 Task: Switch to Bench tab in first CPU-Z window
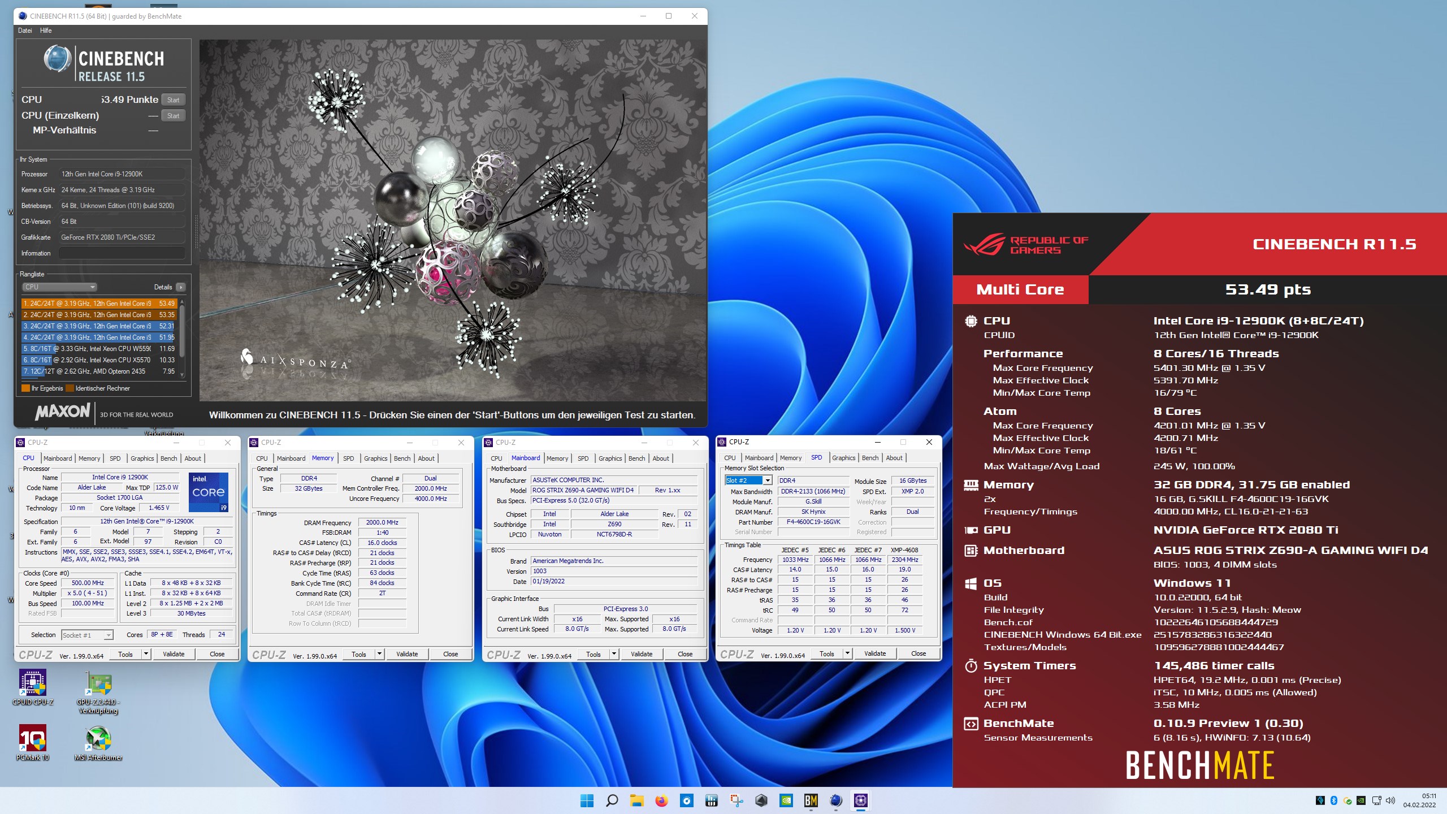(168, 458)
